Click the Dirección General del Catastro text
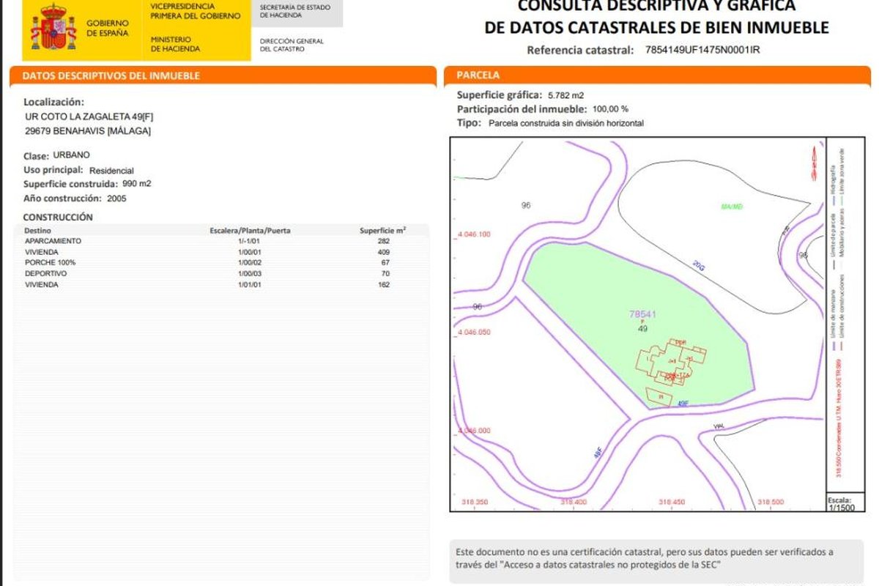This screenshot has width=879, height=586. point(292,45)
